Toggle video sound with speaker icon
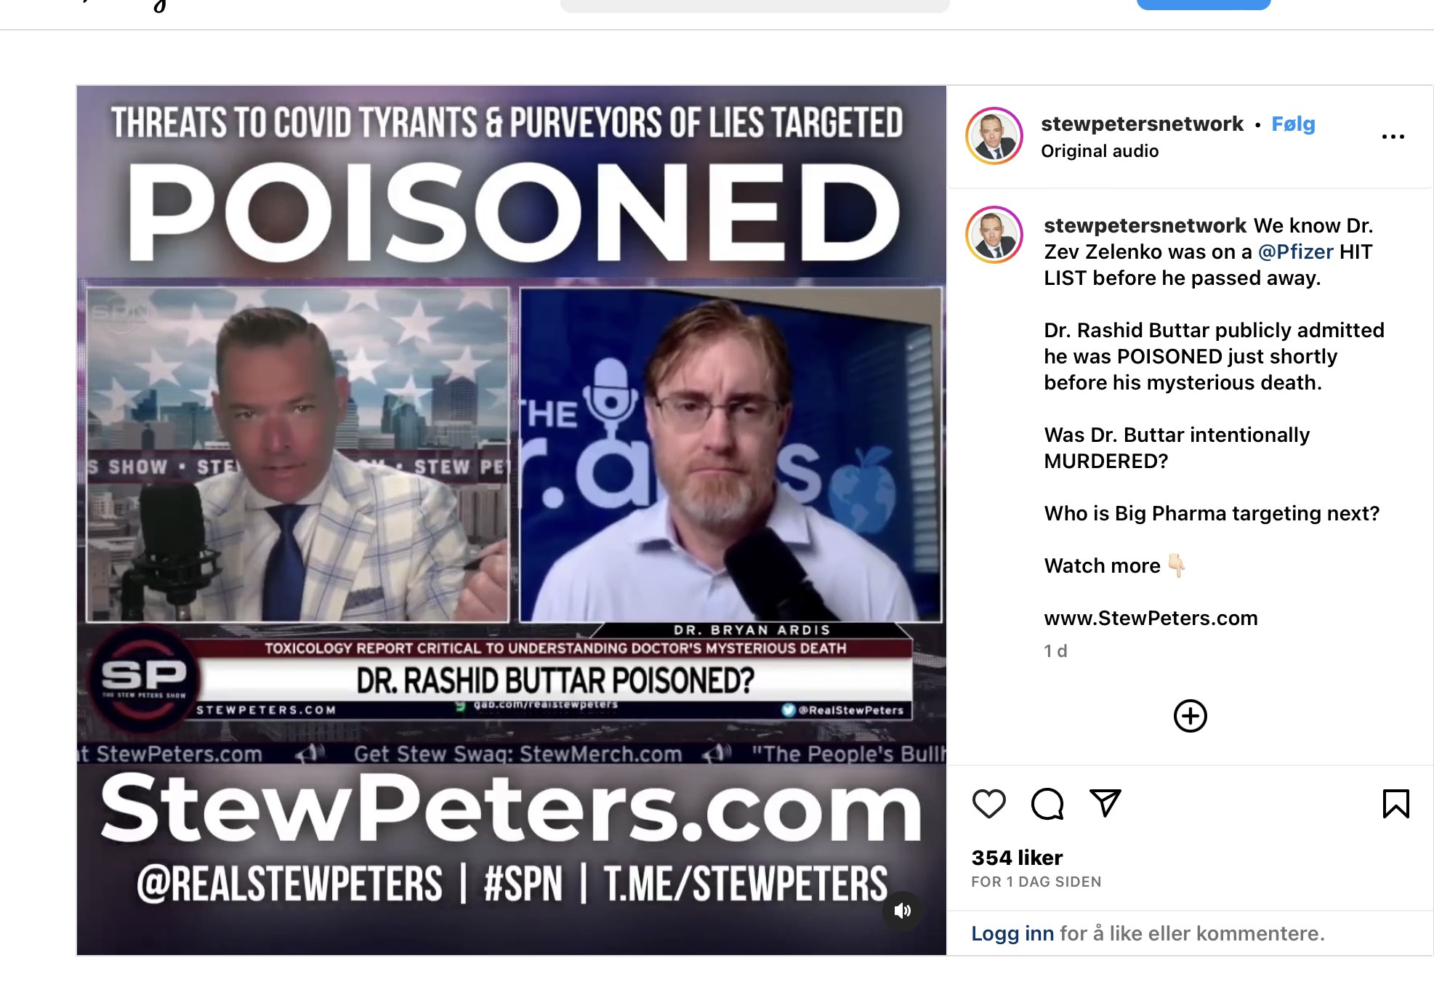The image size is (1434, 1003). (x=903, y=911)
